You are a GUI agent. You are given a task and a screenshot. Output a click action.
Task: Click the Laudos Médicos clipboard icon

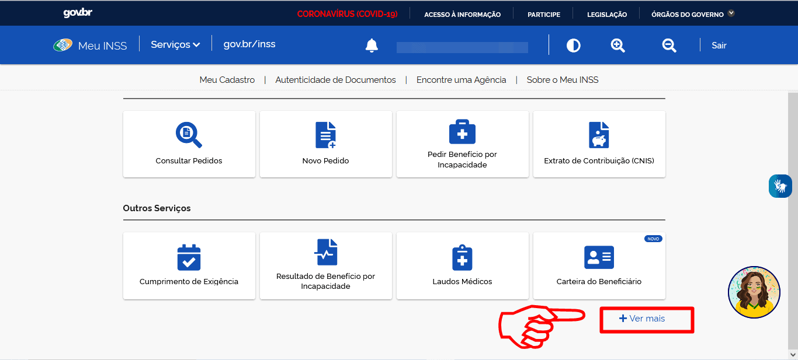tap(462, 257)
